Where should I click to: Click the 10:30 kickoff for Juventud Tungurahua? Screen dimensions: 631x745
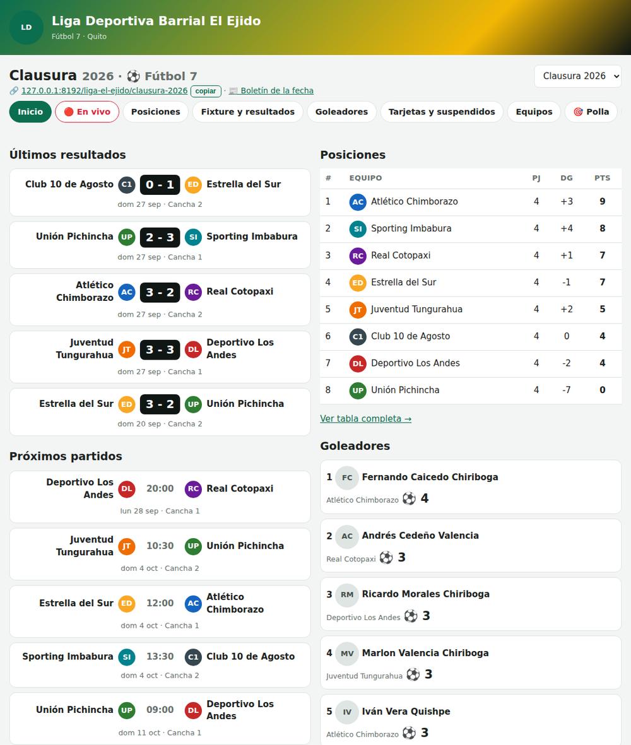160,546
